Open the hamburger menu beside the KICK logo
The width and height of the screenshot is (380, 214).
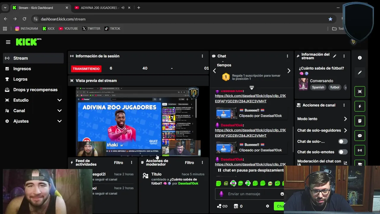tap(8, 42)
